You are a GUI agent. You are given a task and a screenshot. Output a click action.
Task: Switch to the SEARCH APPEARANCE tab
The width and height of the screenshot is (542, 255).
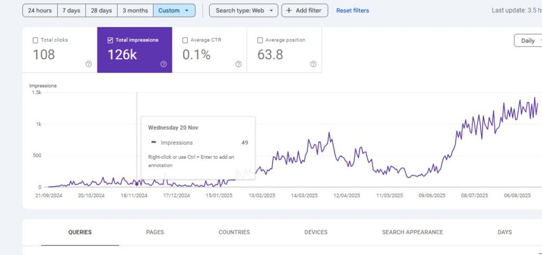[x=412, y=232]
